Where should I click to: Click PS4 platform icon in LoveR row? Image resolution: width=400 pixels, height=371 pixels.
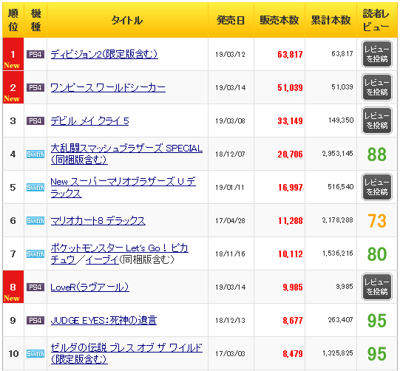pos(35,287)
